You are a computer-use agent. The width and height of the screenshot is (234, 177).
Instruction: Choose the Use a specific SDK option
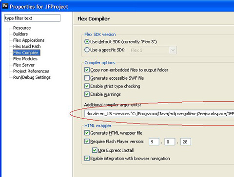coord(87,50)
